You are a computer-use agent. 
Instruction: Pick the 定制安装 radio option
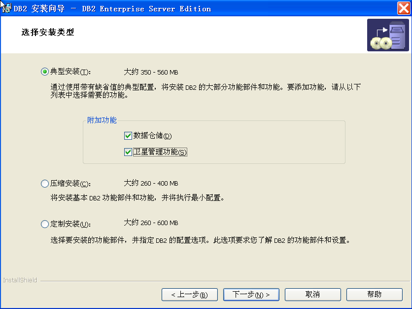click(x=45, y=224)
